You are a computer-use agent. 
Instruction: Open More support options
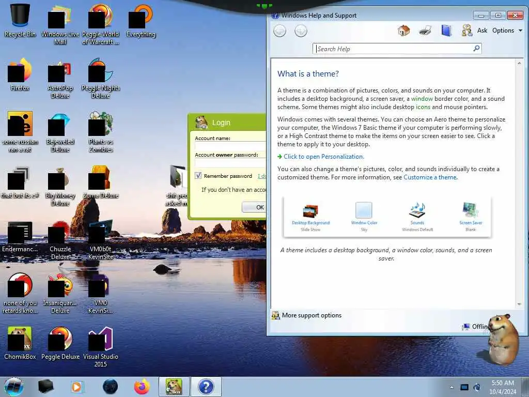pyautogui.click(x=312, y=315)
